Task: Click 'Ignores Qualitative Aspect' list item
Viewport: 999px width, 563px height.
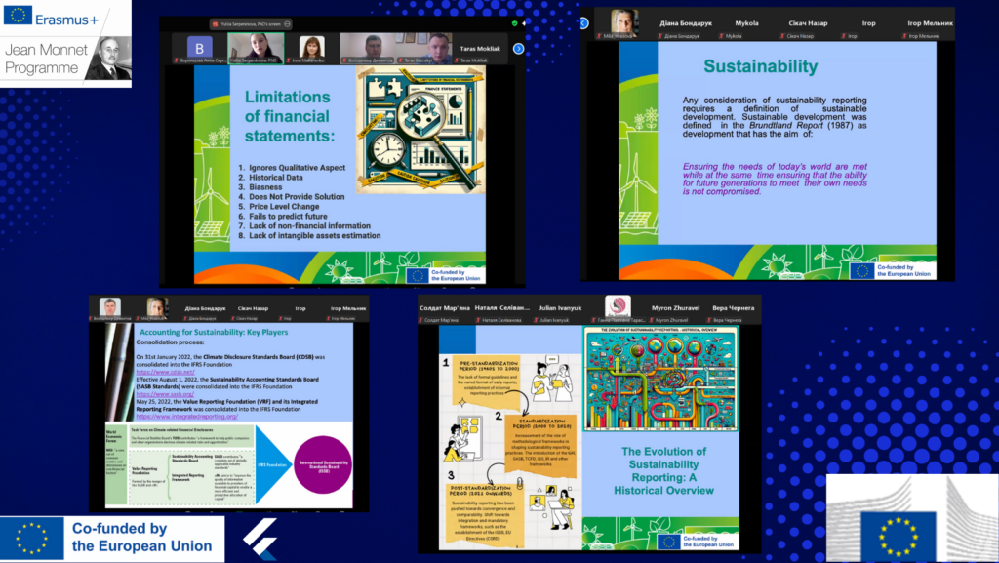Action: [x=297, y=168]
